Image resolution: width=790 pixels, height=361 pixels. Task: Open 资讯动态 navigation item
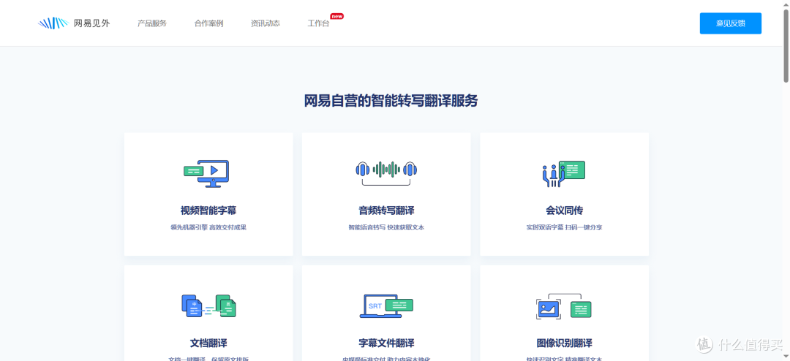pyautogui.click(x=265, y=23)
